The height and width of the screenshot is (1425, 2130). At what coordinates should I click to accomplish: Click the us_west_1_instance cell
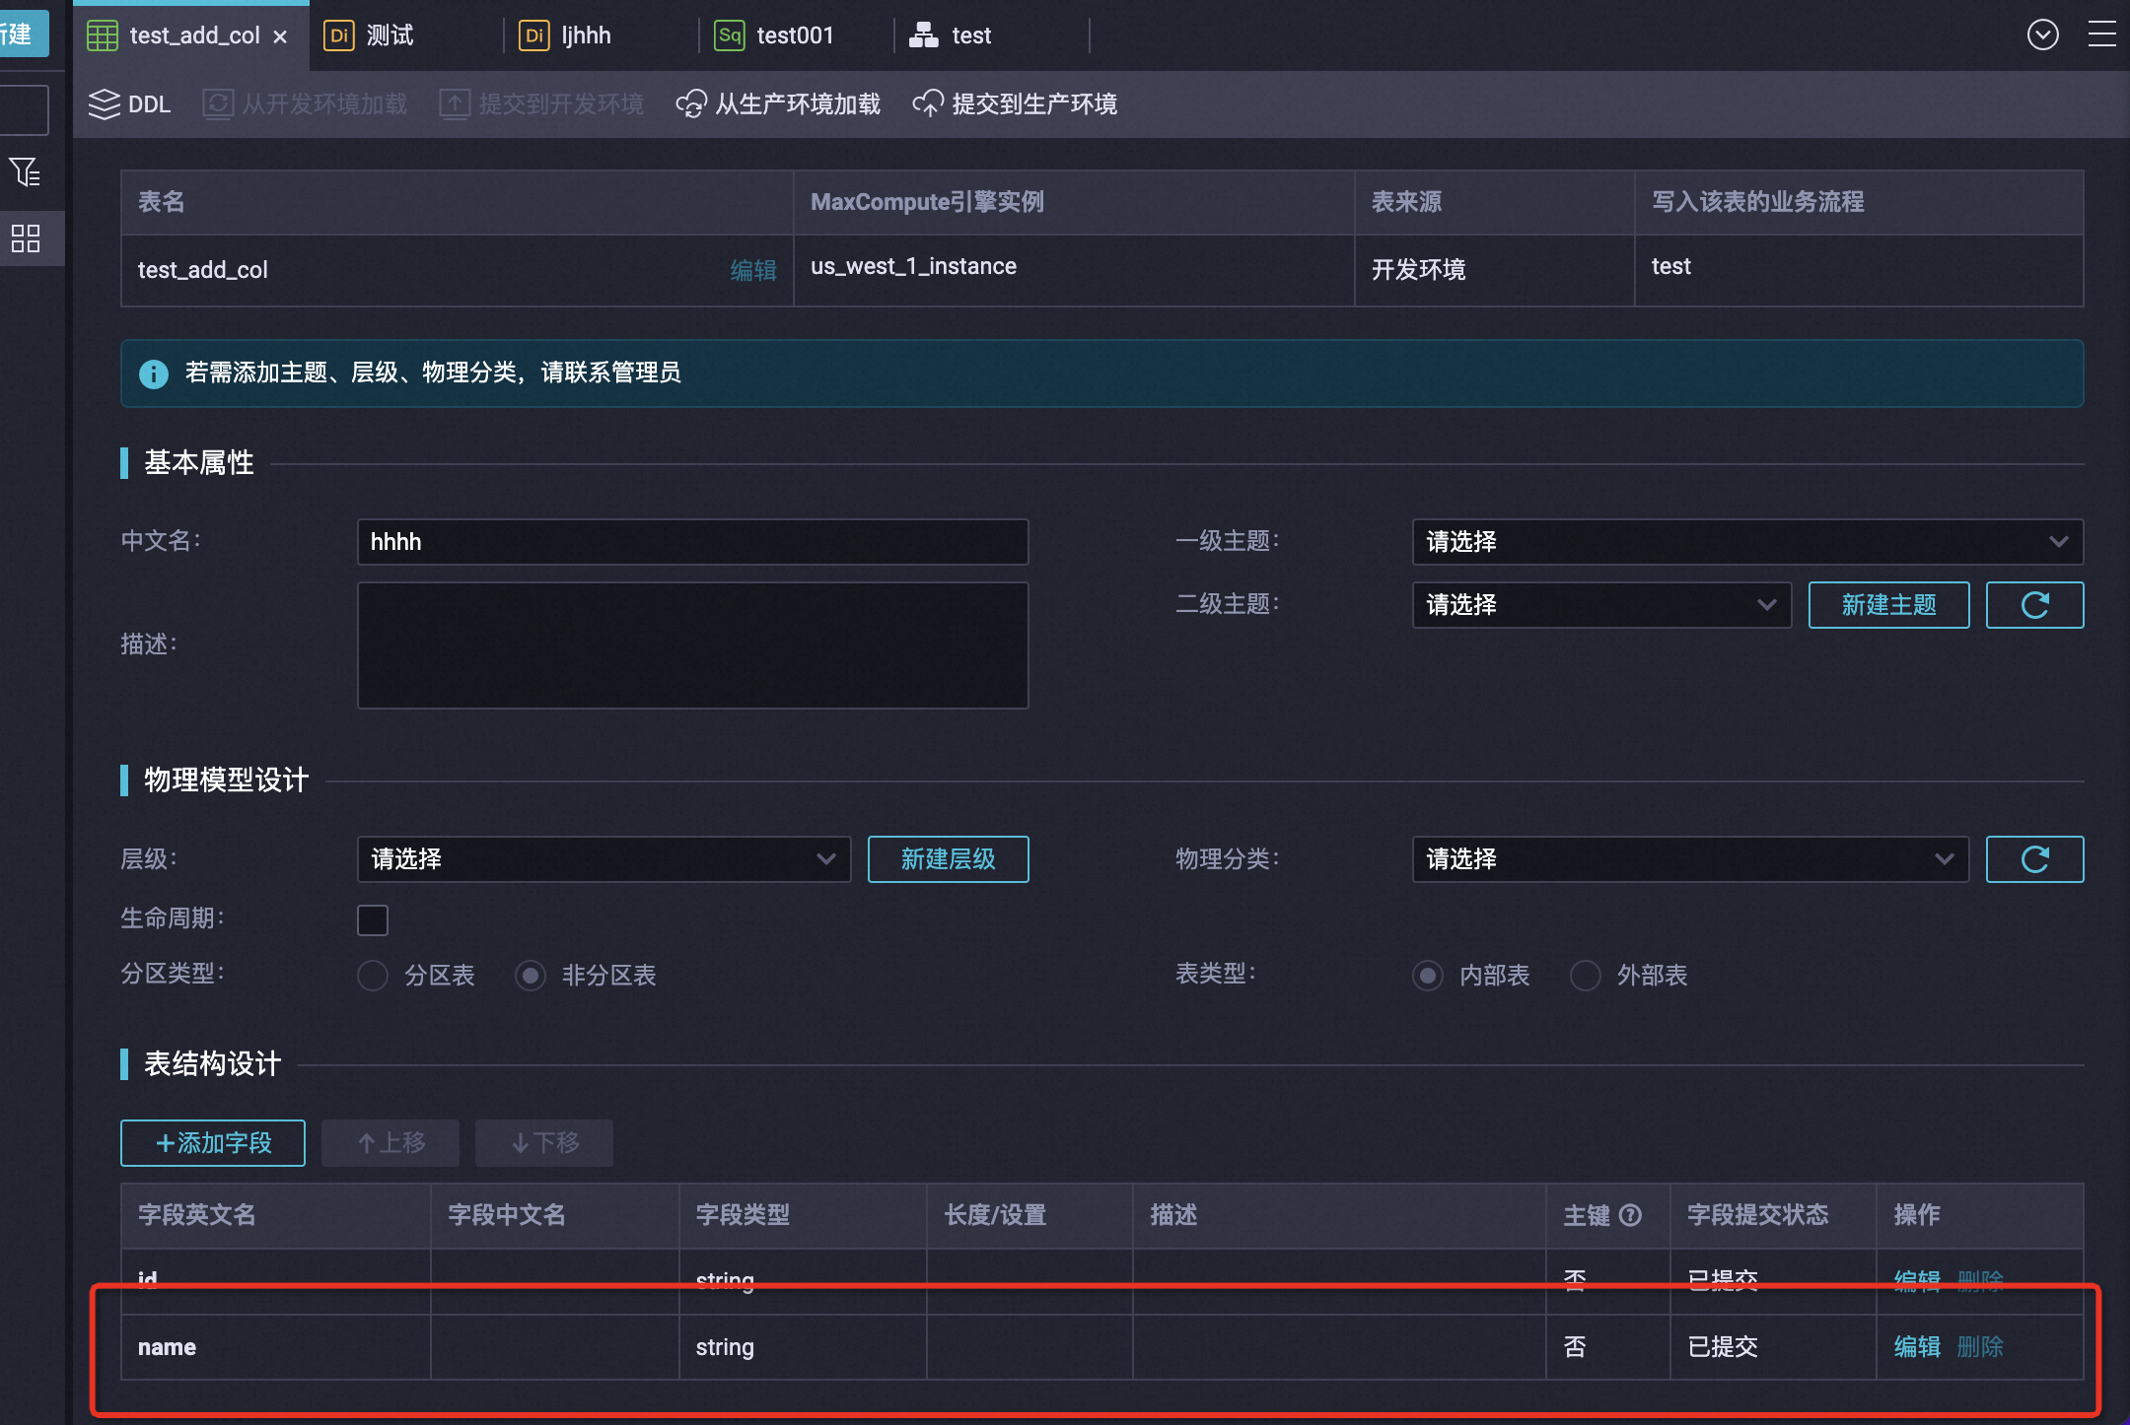click(1074, 270)
